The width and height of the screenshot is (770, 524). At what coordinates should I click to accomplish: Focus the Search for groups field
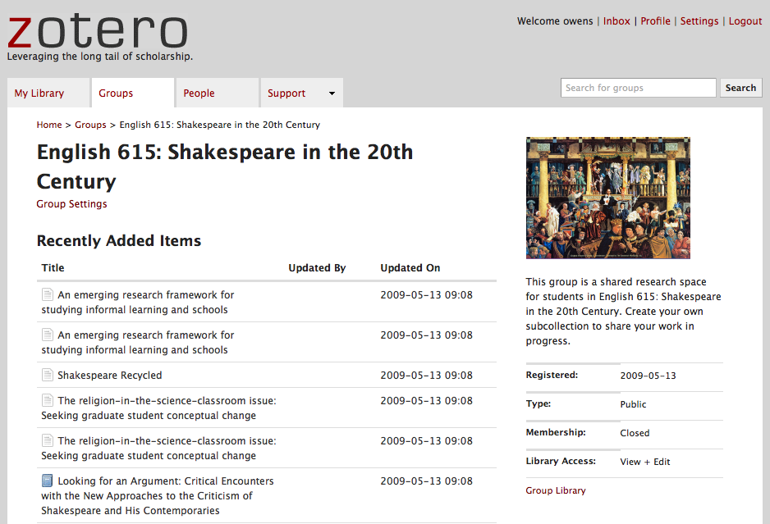tap(639, 88)
